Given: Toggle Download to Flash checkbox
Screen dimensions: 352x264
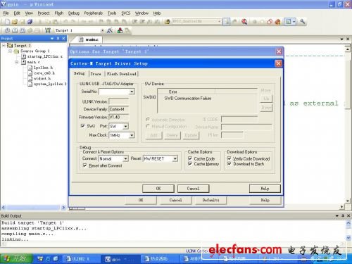Looking at the screenshot, I should (x=229, y=164).
